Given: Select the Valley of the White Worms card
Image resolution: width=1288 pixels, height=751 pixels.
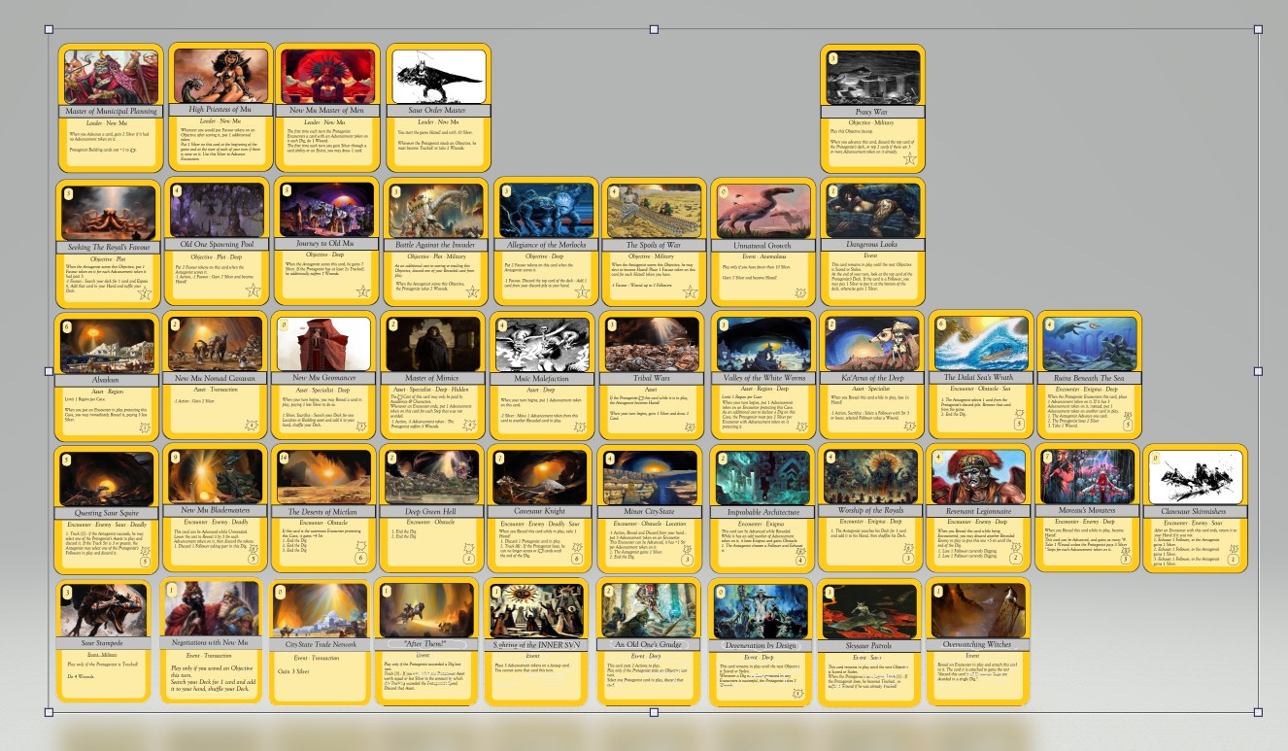Looking at the screenshot, I should (x=764, y=377).
